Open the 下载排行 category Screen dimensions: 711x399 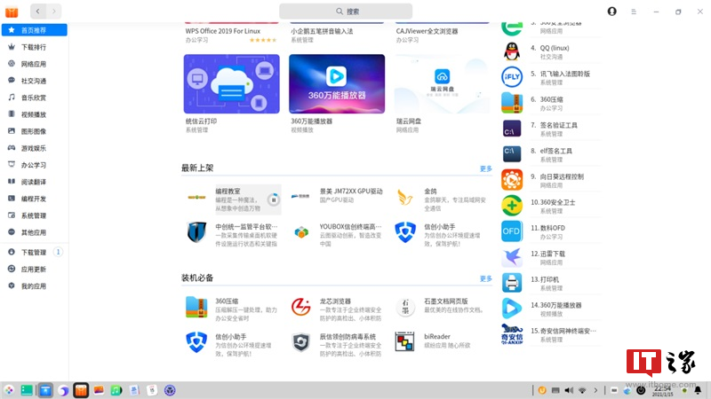35,47
